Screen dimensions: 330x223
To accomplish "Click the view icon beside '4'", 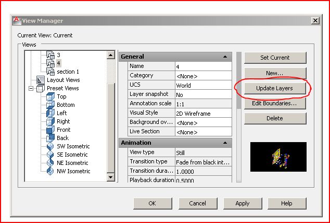I will (x=50, y=63).
